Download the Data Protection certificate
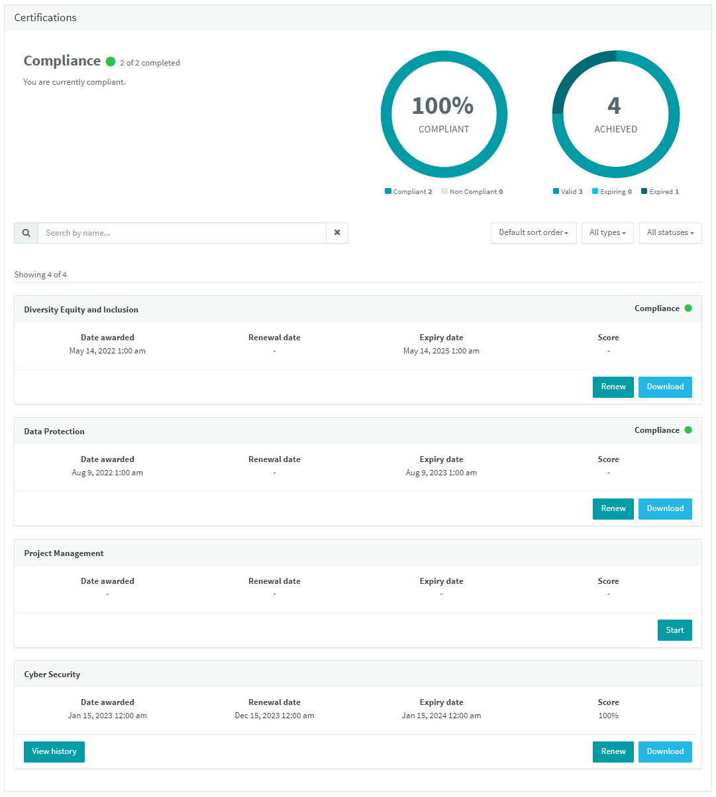The height and width of the screenshot is (797, 716). tap(665, 509)
